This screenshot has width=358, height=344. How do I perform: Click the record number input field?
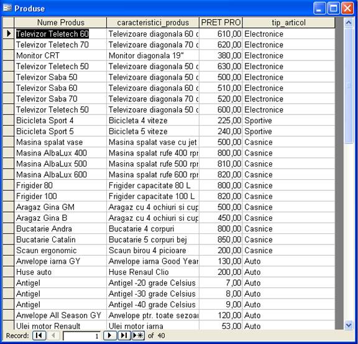[x=81, y=336]
